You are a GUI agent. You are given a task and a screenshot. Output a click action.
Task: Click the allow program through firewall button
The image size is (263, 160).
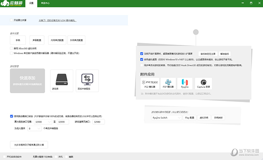coord(29,145)
